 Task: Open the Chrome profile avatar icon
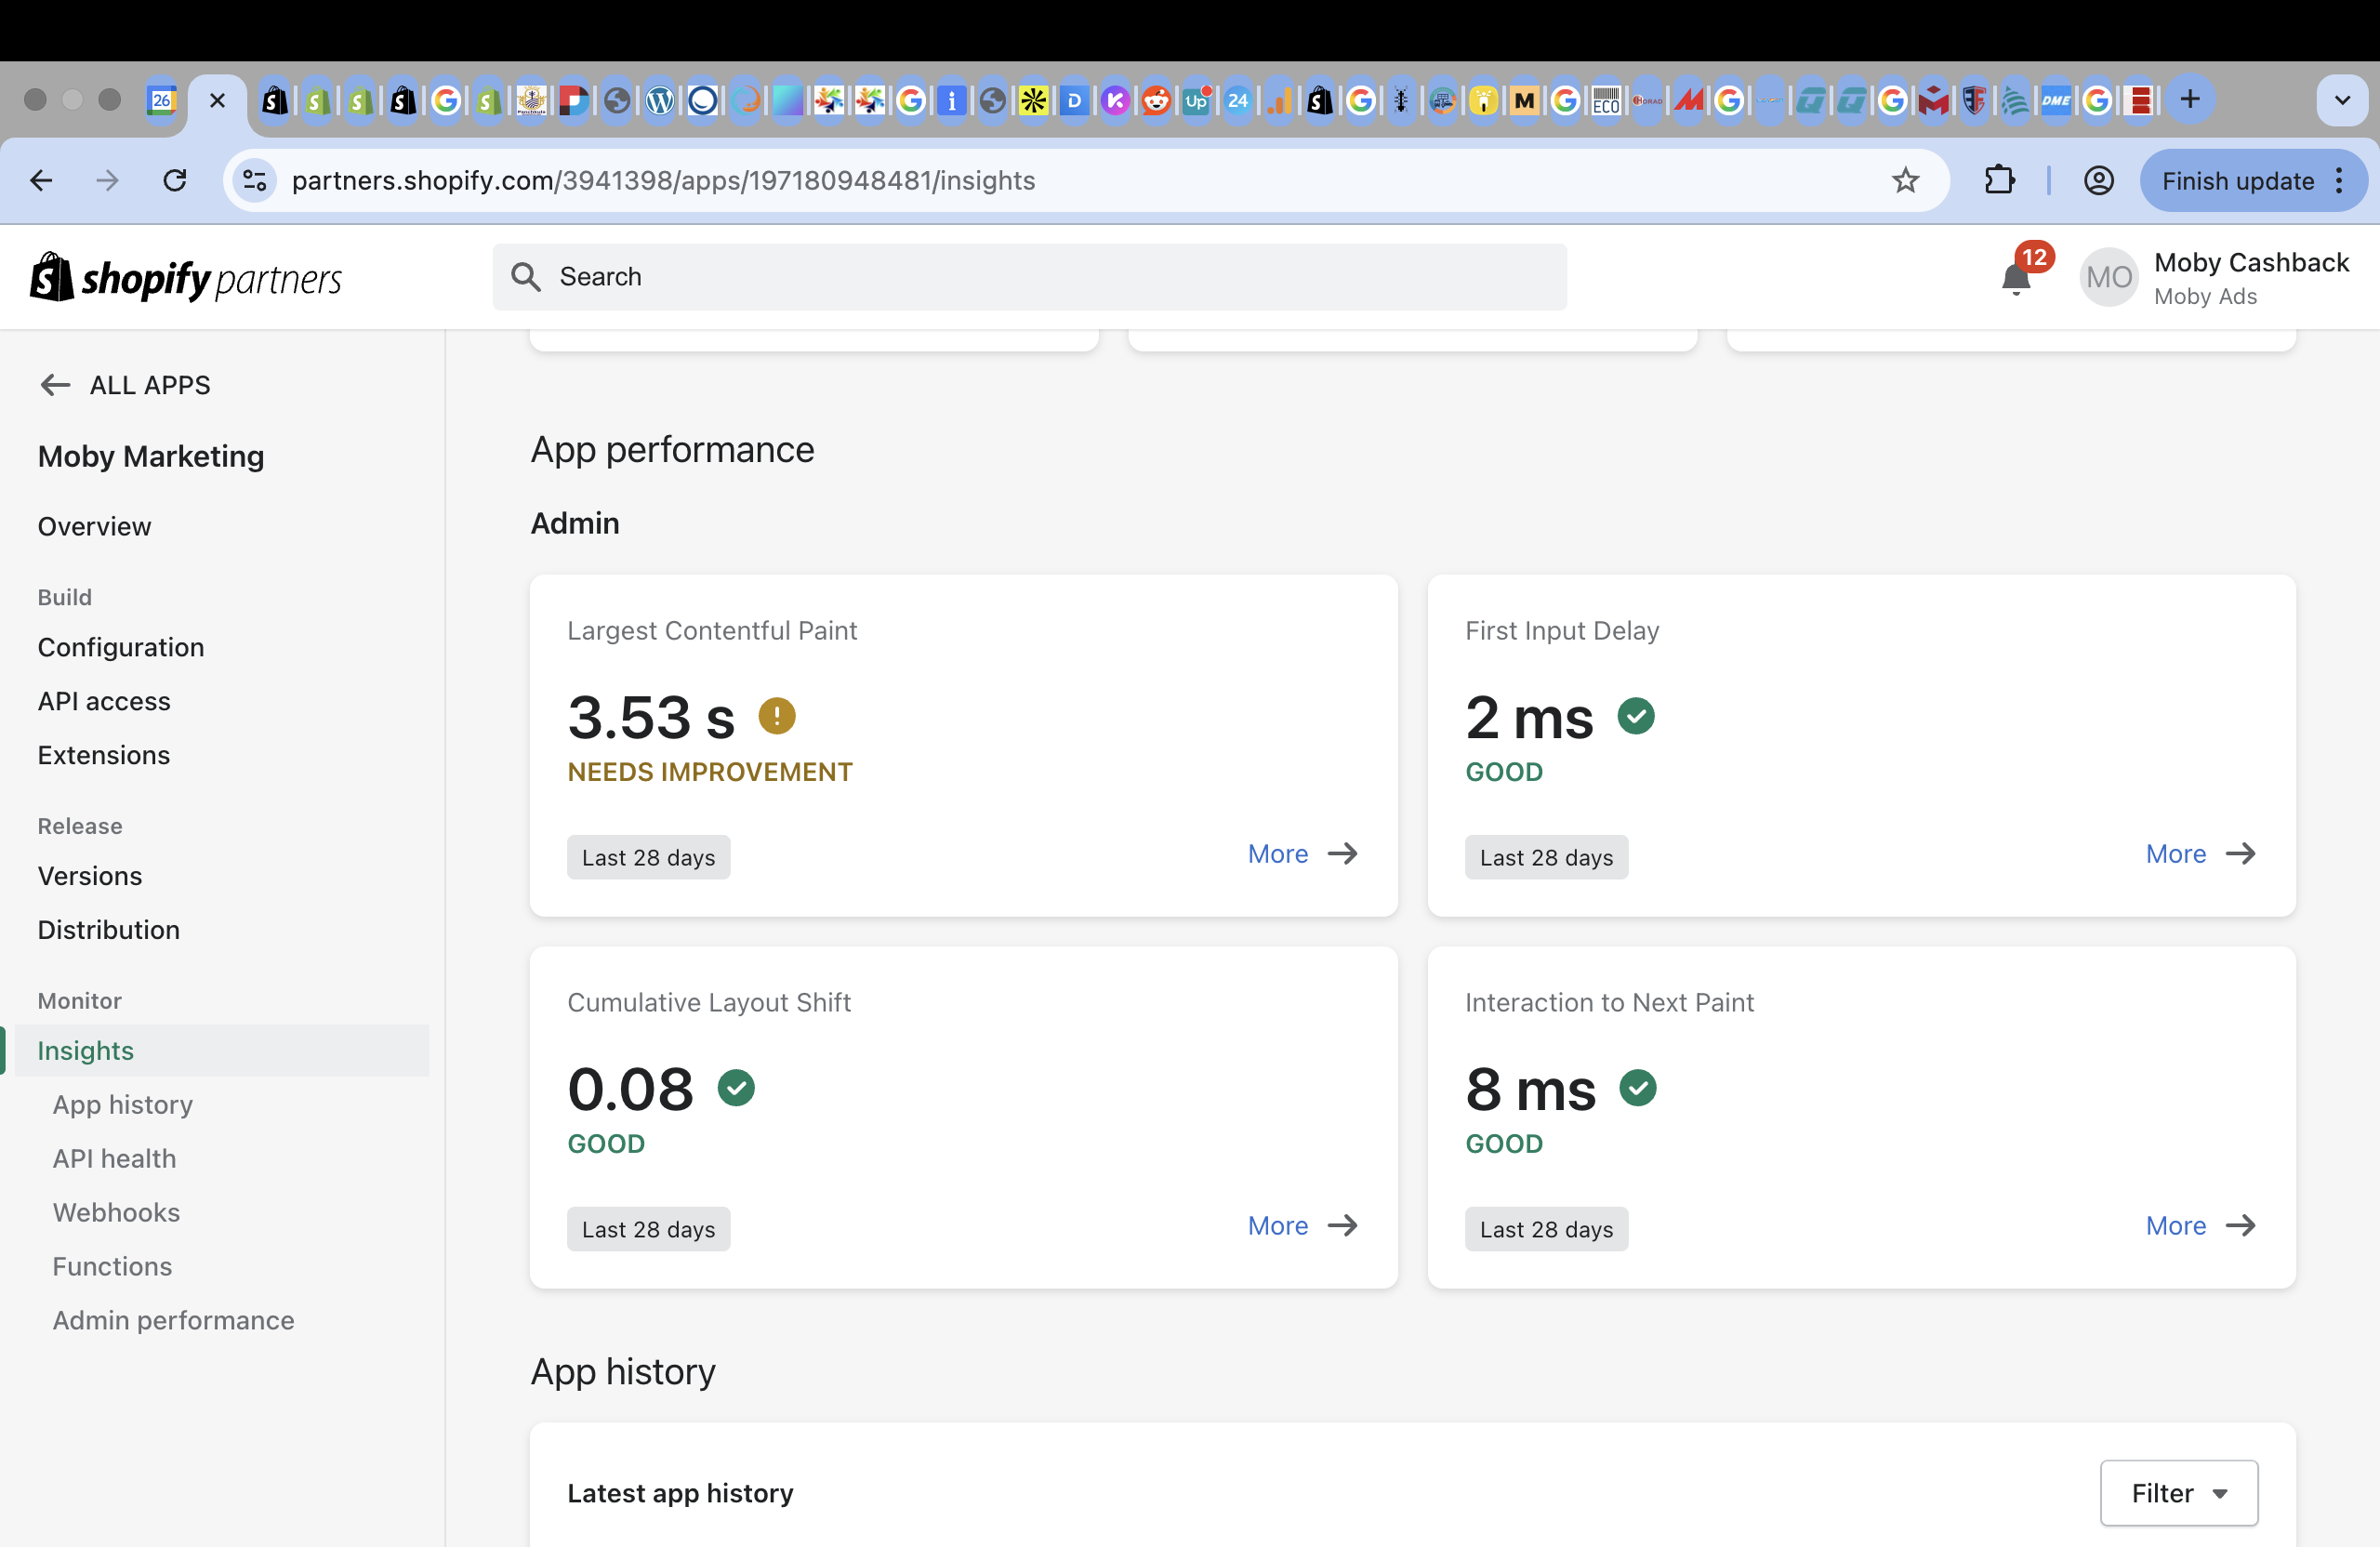(2098, 180)
